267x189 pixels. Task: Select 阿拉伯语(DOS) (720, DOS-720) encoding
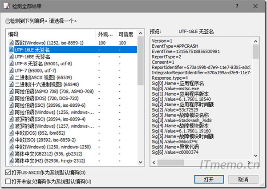click(x=46, y=98)
